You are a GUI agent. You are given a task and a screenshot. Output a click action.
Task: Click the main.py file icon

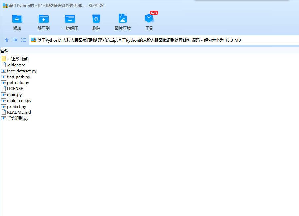pos(4,94)
